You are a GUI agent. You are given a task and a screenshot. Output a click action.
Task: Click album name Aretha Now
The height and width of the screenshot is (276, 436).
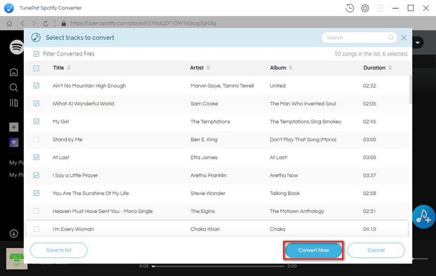pos(284,175)
